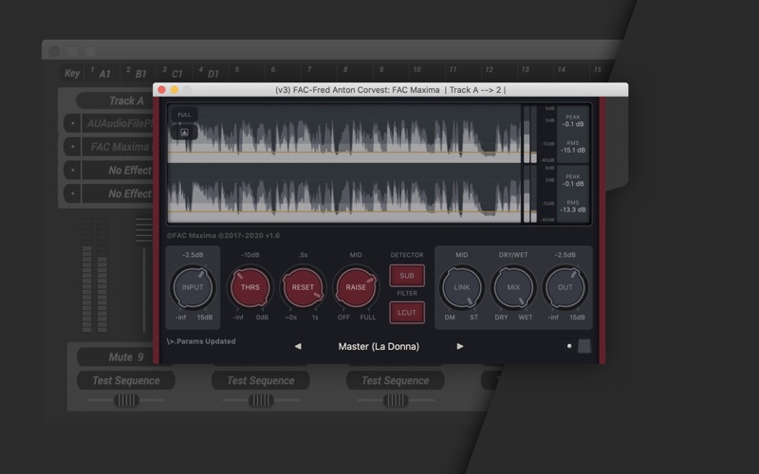Image resolution: width=759 pixels, height=474 pixels.
Task: Adjust the THRS threshold knob
Action: [x=250, y=287]
